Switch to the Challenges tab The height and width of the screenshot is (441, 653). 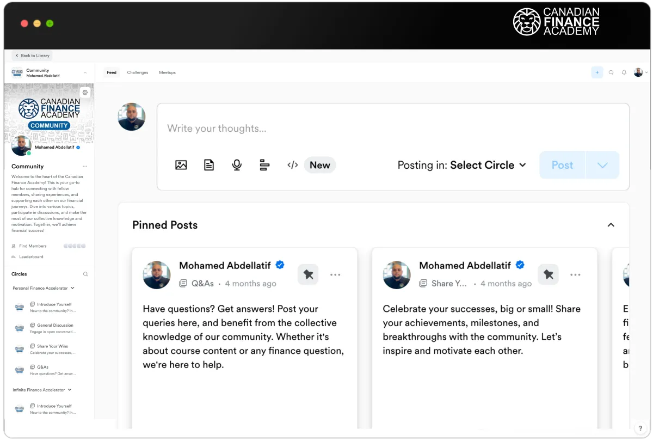point(138,72)
